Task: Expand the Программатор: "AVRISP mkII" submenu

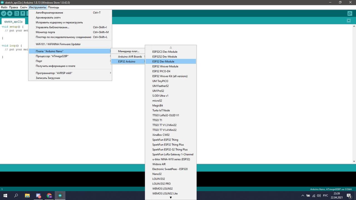Action: (70, 73)
